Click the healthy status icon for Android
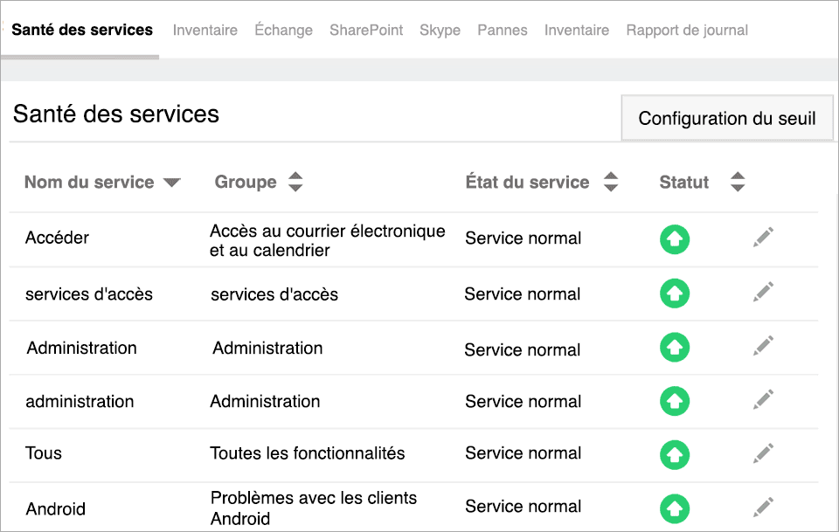Screen dimensions: 839x532 click(x=675, y=507)
